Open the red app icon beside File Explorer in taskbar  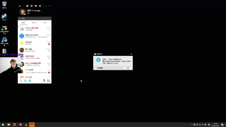[x=15, y=124]
